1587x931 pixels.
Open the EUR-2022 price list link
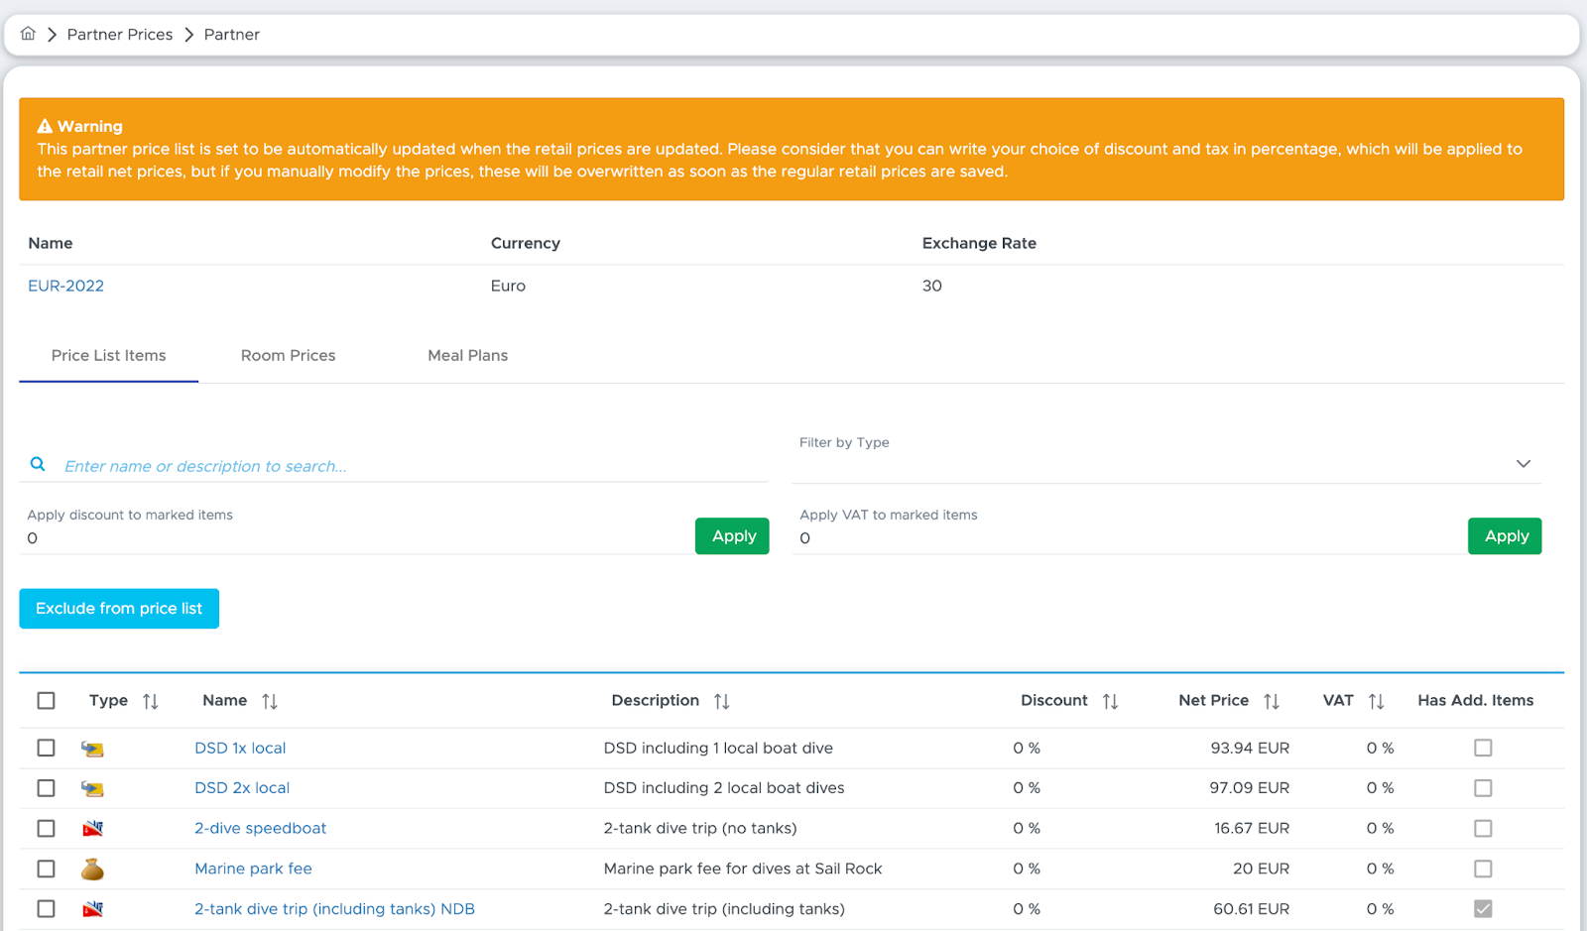(65, 286)
